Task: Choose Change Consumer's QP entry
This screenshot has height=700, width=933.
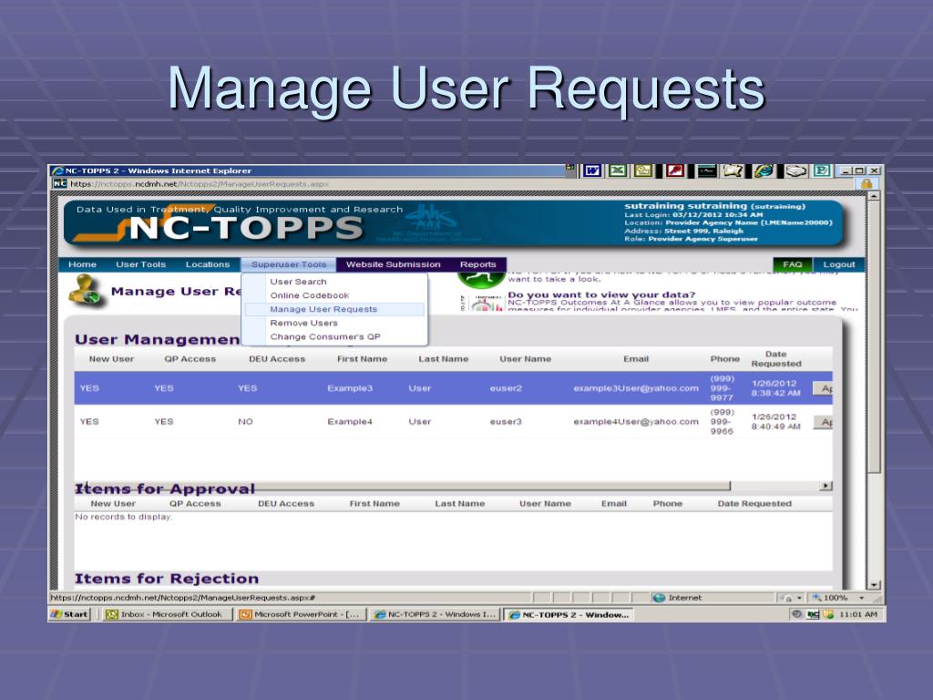Action: tap(334, 336)
